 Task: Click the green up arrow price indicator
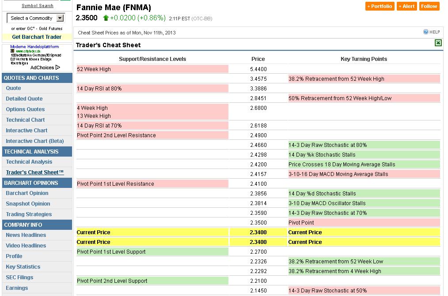click(106, 18)
